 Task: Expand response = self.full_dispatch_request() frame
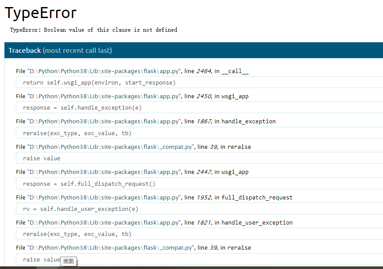click(199, 184)
